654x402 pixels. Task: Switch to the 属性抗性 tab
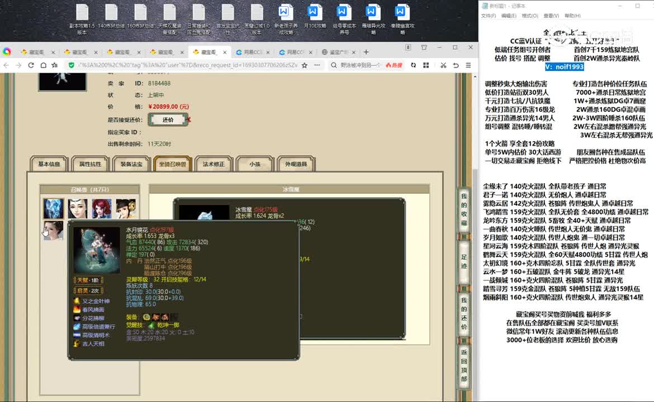90,164
